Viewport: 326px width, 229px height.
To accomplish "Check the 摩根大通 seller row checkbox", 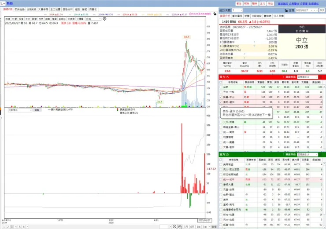I will click(x=221, y=185).
